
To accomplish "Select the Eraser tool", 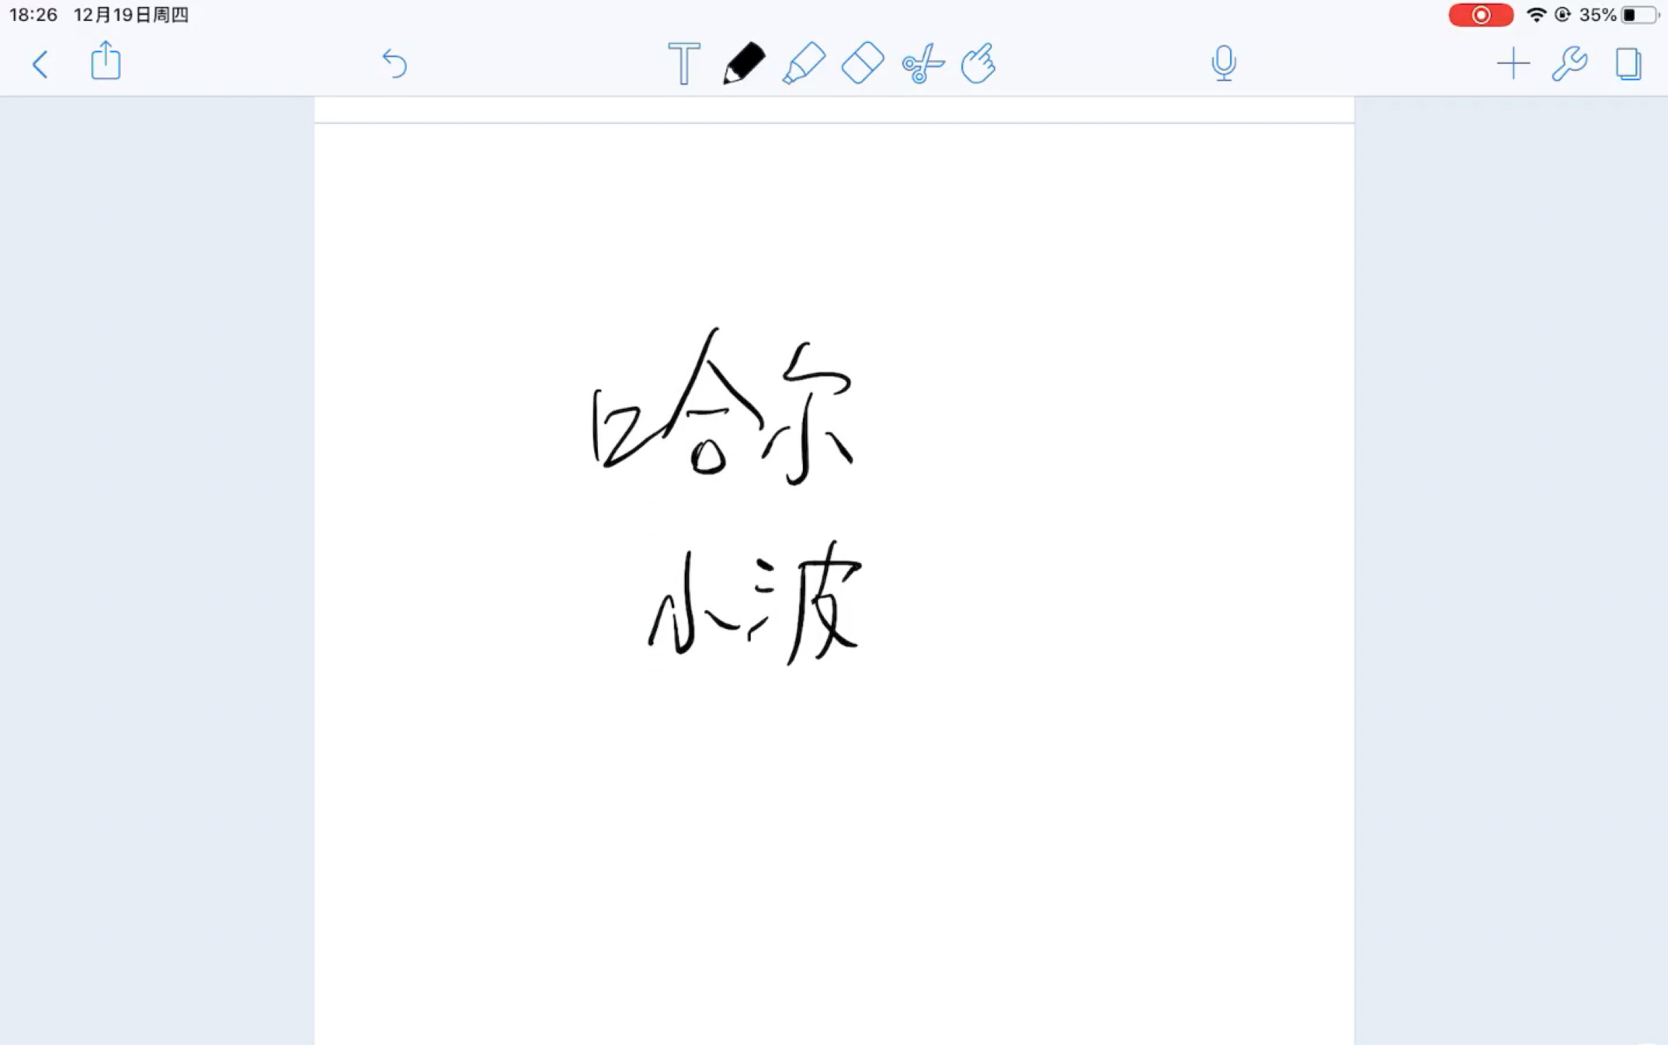I will (861, 63).
